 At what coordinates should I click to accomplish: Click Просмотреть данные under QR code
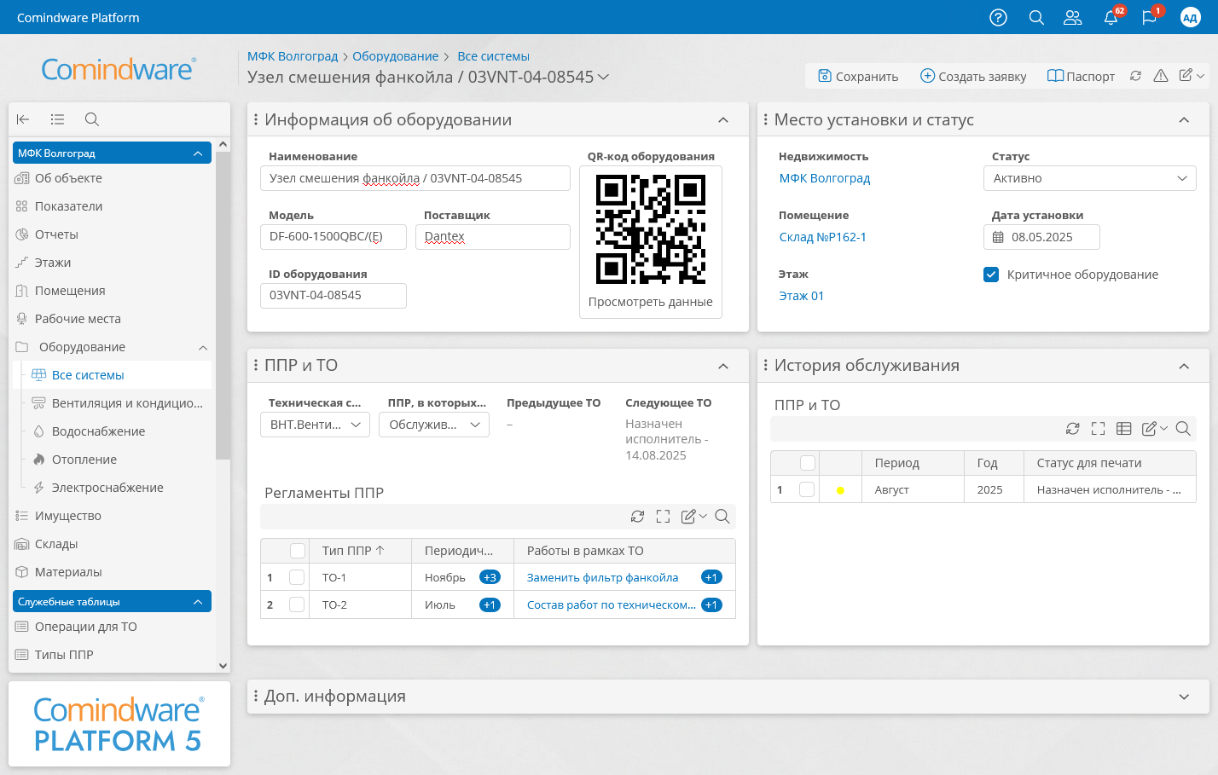tap(651, 302)
